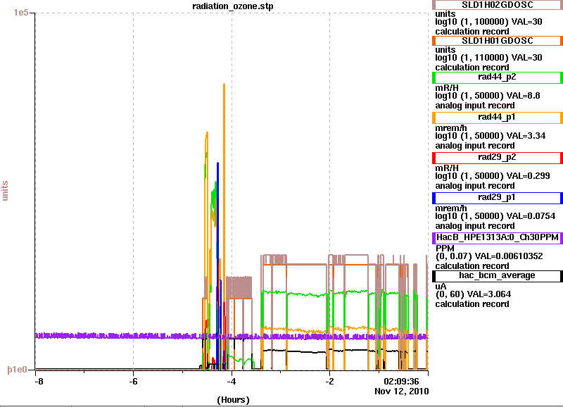Click the mrem/h unit under rad44_p1
Viewport: 563px width, 407px height.
tap(451, 128)
